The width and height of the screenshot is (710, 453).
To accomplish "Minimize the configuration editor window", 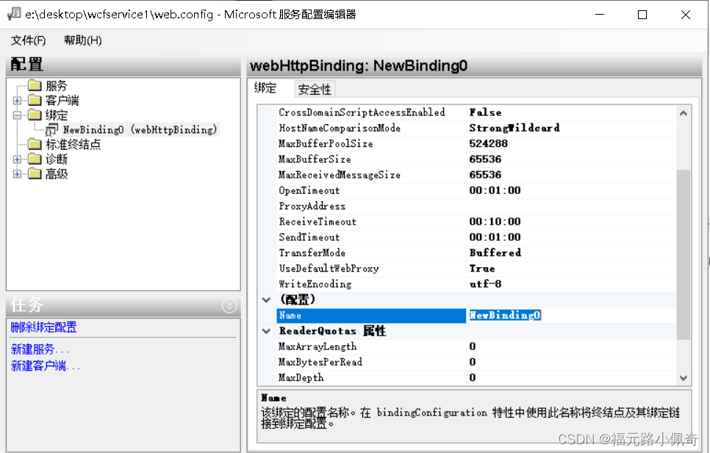I will (x=600, y=15).
